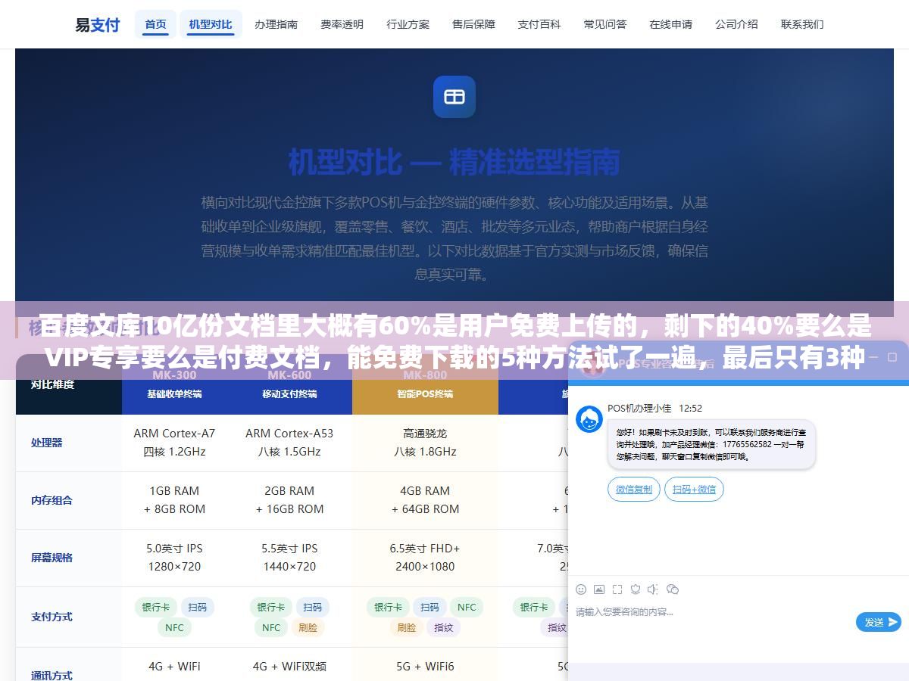Screen dimensions: 909x681
Task: Click the 机型对比 — 精准选型指南 heading
Action: tap(454, 162)
